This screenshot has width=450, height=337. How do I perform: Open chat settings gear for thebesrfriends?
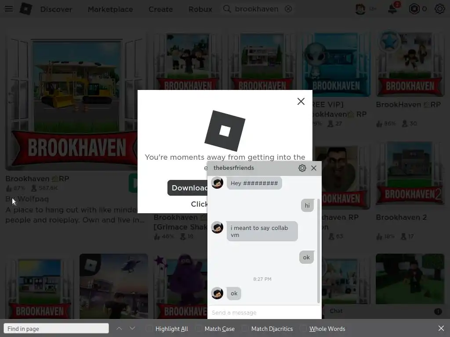[302, 168]
